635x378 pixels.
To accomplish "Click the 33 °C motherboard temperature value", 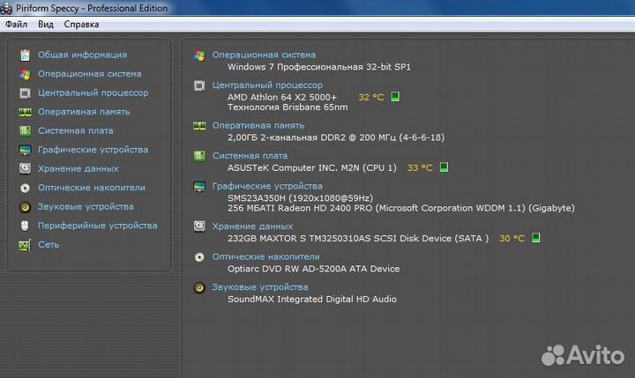I will (420, 167).
